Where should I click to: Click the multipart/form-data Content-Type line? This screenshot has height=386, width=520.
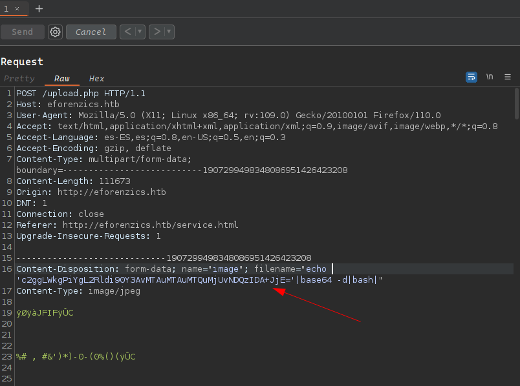103,159
